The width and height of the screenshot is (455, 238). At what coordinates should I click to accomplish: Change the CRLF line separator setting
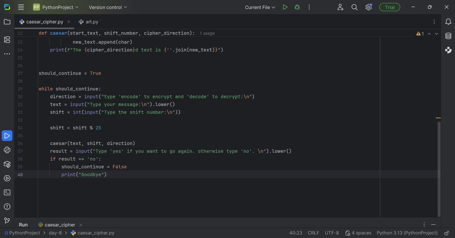314,233
